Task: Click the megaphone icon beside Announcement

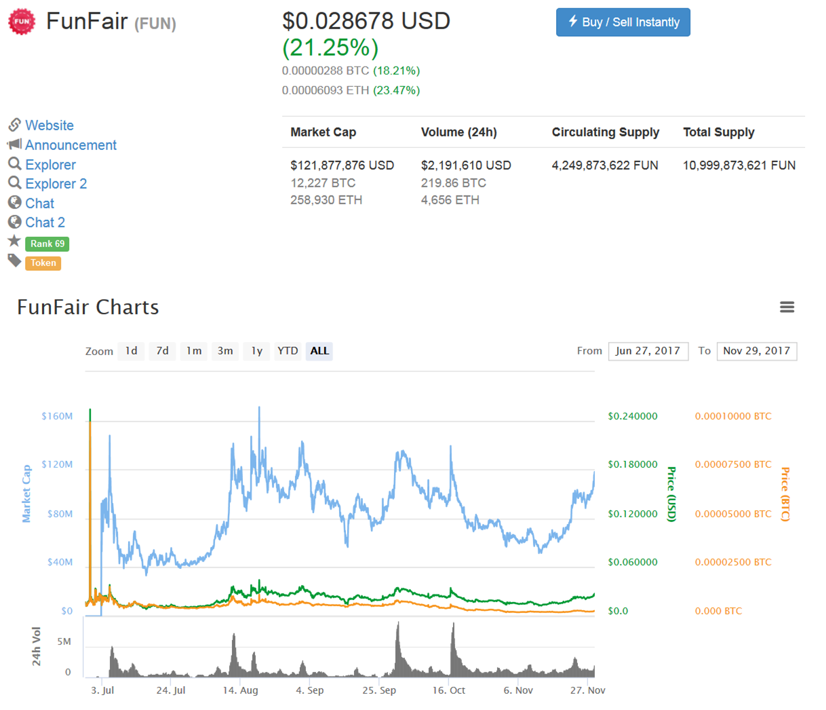Action: point(14,145)
